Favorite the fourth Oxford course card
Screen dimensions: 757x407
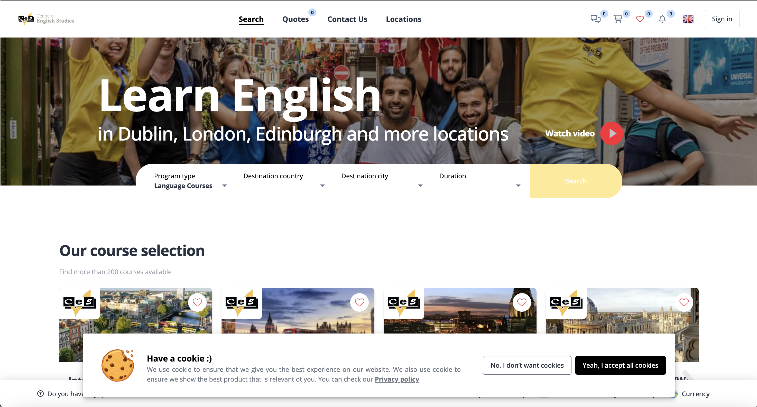684,302
